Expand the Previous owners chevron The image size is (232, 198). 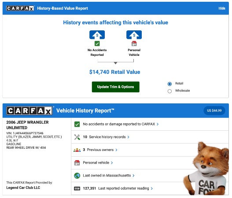pos(116,150)
